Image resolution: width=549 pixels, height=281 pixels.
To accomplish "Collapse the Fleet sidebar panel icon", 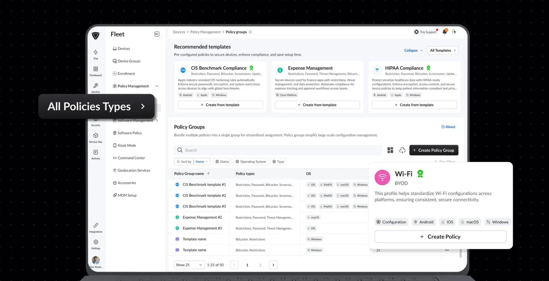I will [x=157, y=34].
